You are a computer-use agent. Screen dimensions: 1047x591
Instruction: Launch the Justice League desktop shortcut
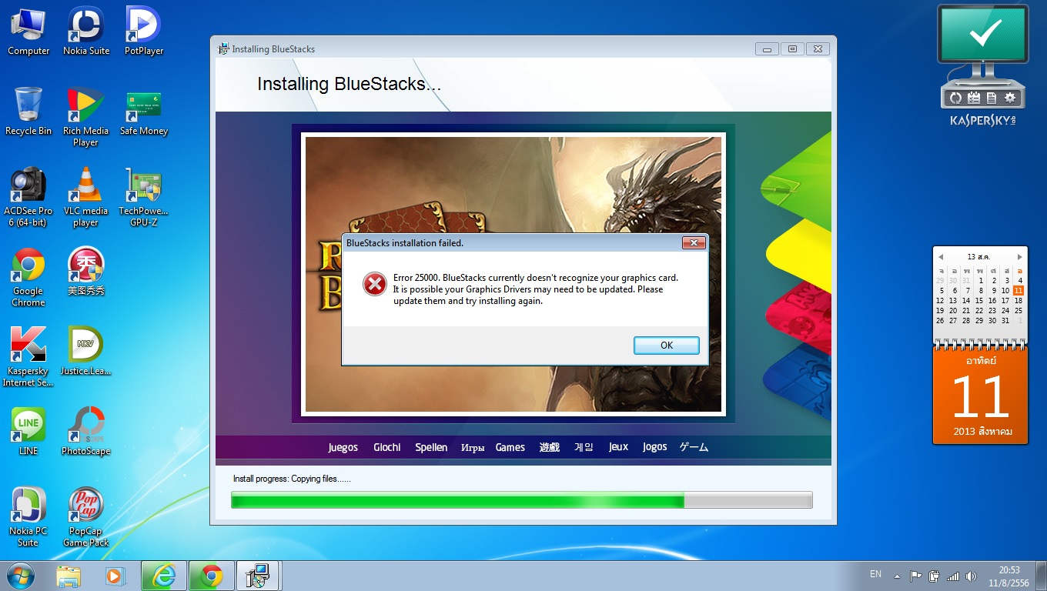pyautogui.click(x=86, y=352)
